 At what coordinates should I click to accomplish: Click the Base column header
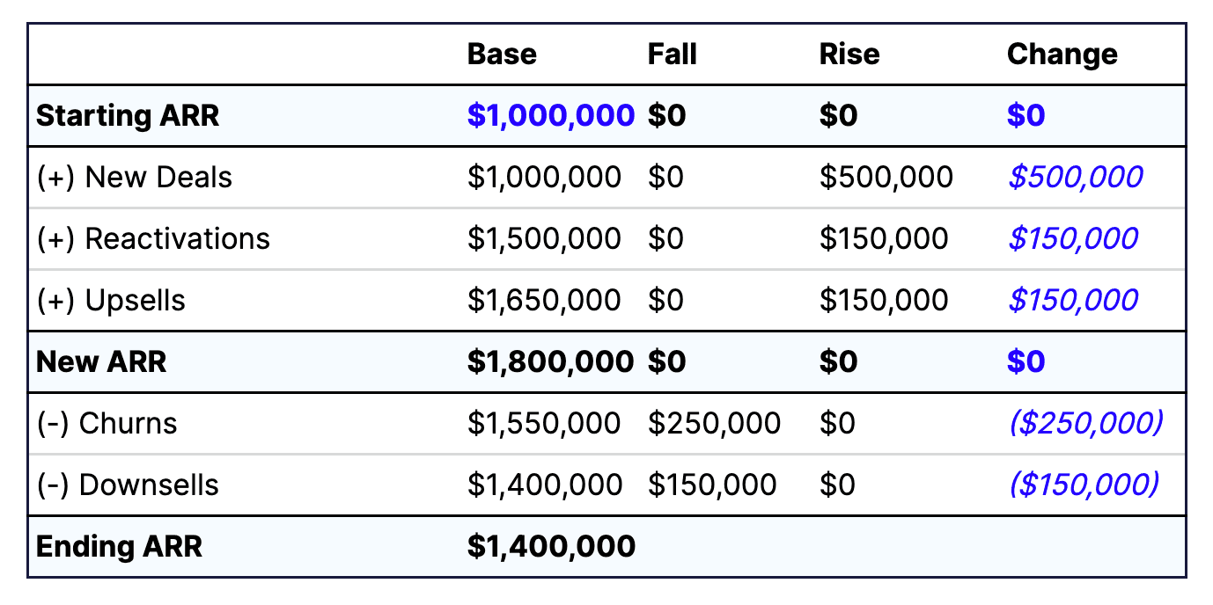click(502, 55)
